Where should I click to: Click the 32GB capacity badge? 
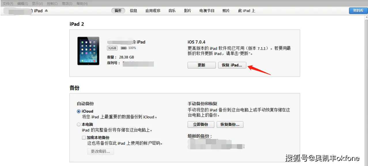[112, 48]
